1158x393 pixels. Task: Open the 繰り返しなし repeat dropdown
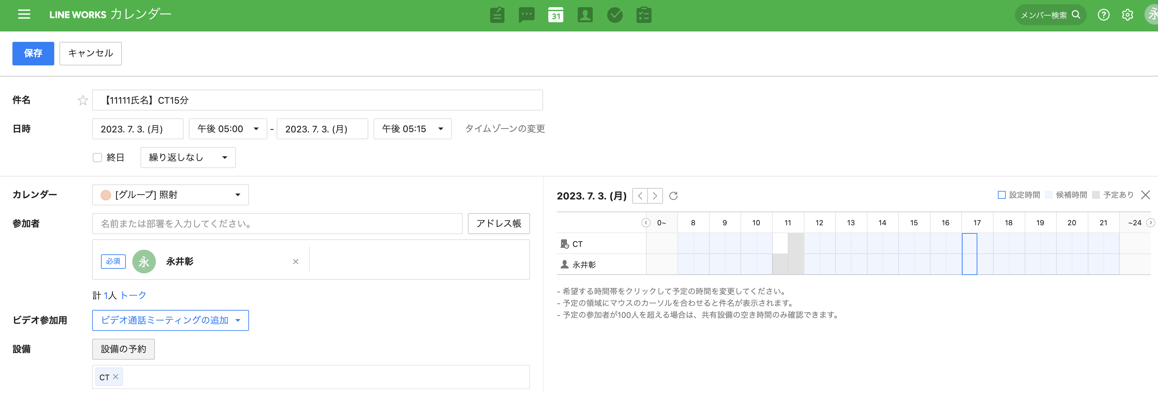[188, 157]
